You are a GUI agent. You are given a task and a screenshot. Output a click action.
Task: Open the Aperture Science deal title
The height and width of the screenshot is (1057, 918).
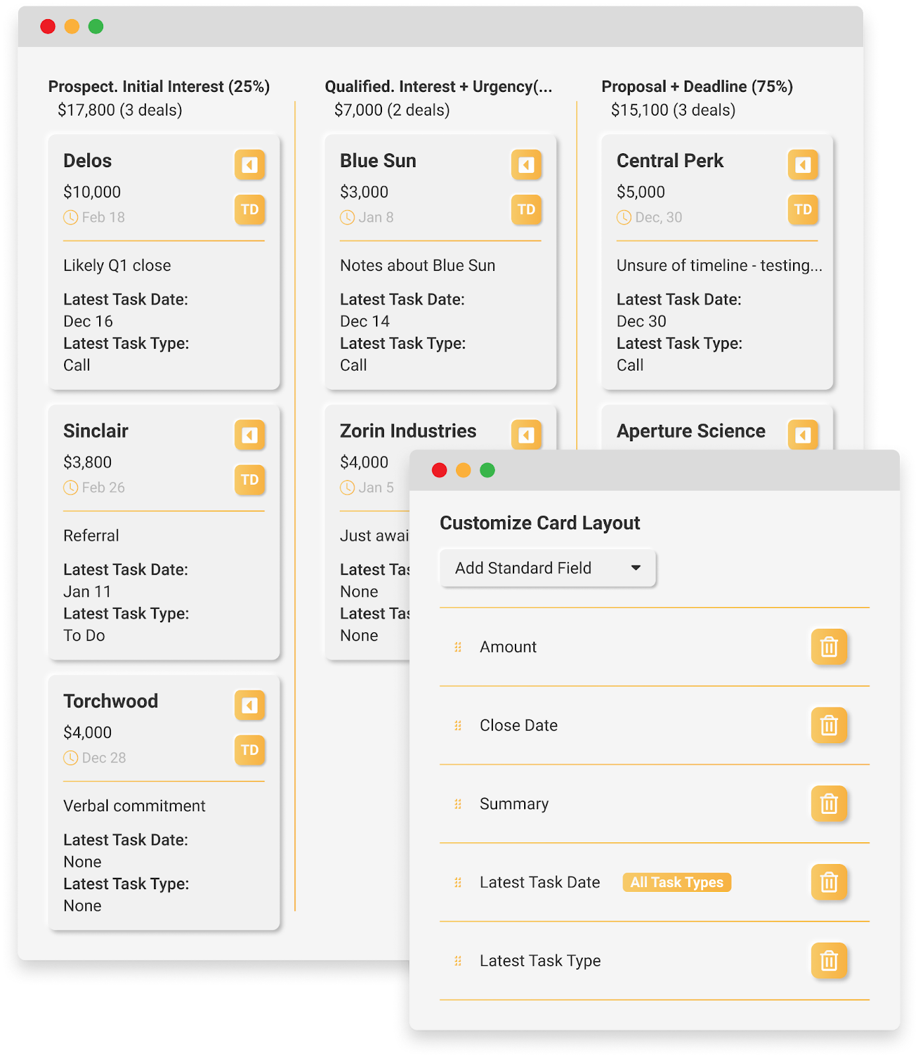pos(691,431)
